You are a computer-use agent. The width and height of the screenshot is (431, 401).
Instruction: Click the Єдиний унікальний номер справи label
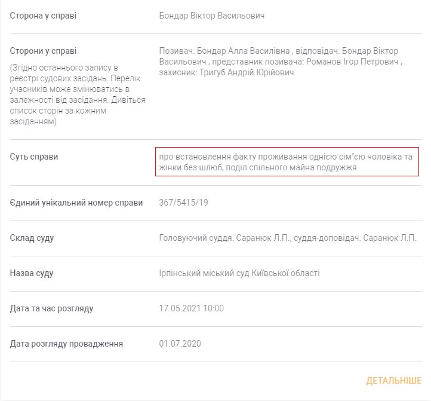pos(76,203)
